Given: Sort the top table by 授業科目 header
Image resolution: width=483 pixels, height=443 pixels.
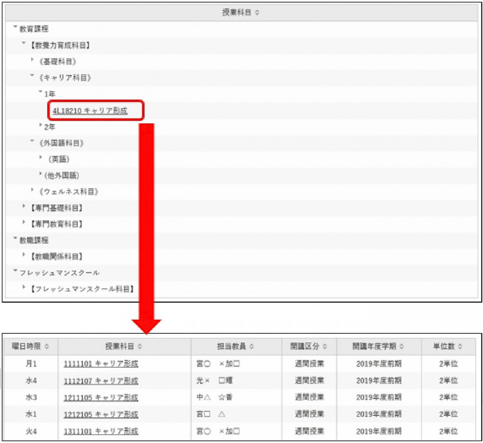Looking at the screenshot, I should (x=241, y=12).
